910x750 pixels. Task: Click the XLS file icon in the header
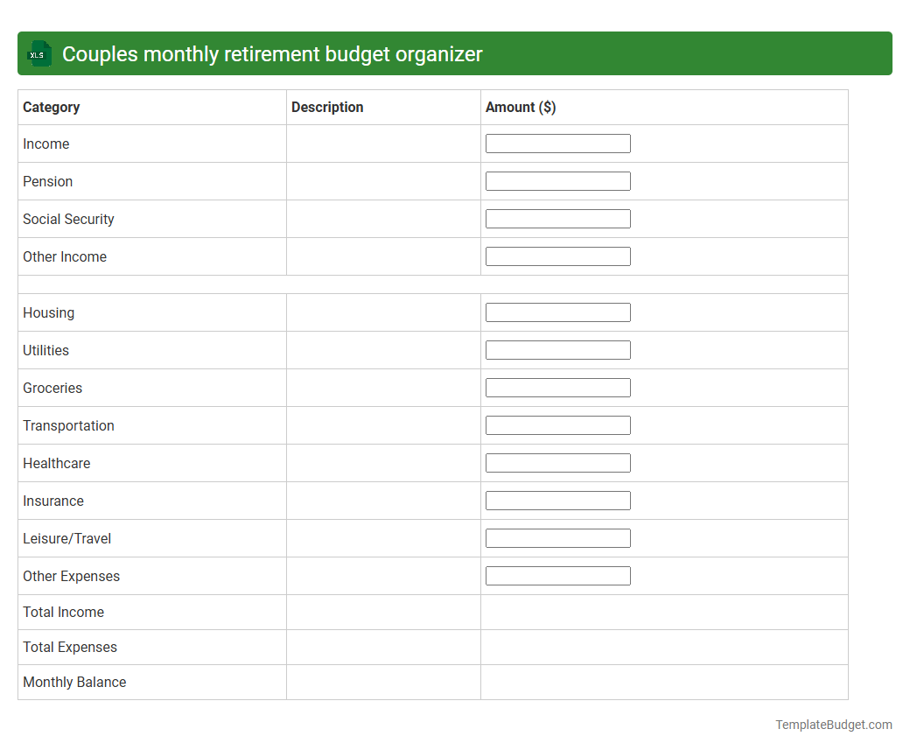coord(38,53)
